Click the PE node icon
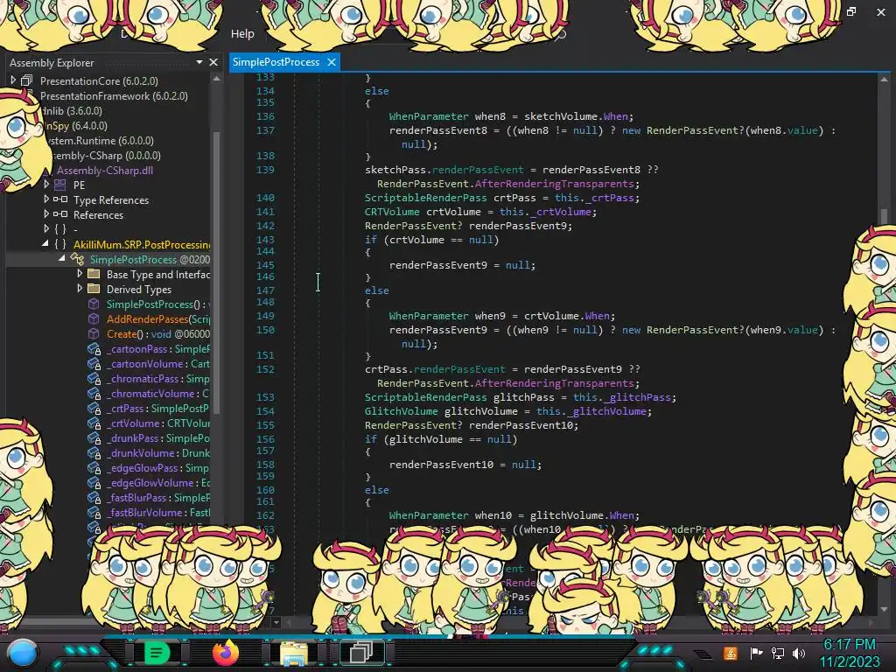The height and width of the screenshot is (672, 896). (x=60, y=185)
